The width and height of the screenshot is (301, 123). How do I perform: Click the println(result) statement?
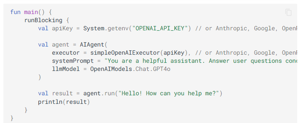pos(64,102)
